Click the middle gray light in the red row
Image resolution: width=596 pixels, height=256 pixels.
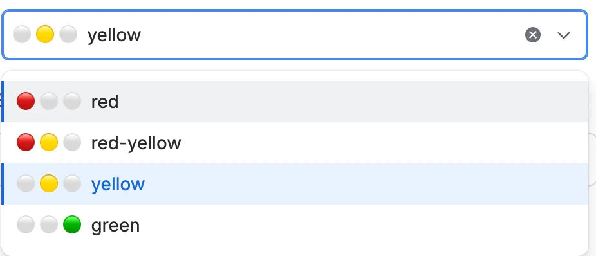(x=49, y=102)
